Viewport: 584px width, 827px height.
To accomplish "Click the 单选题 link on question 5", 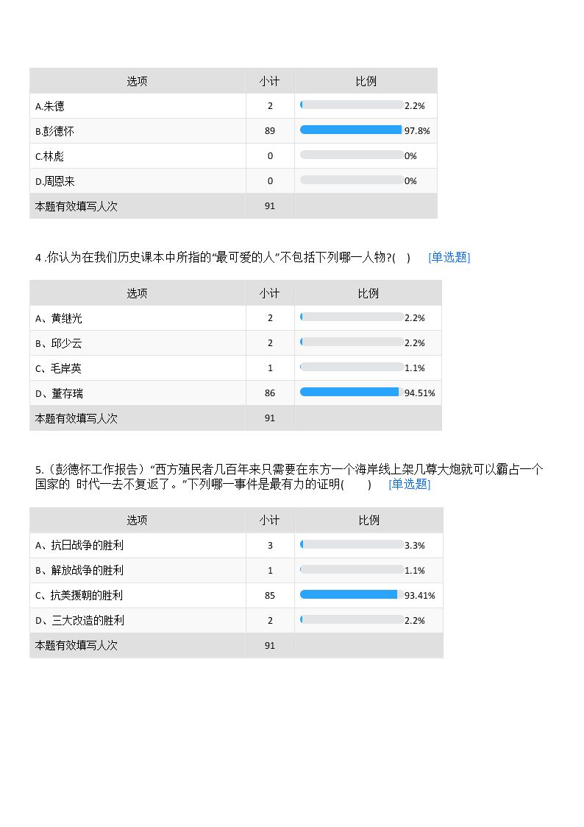I will click(x=409, y=484).
